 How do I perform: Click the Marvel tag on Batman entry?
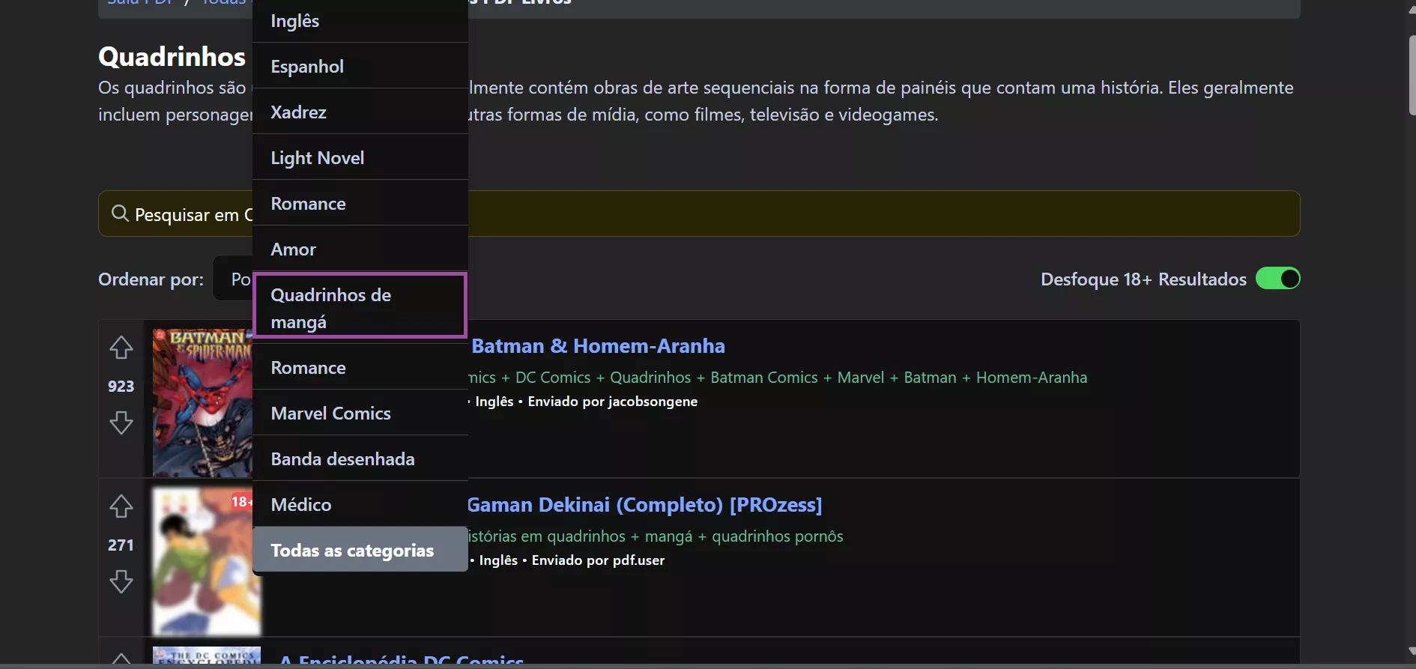point(861,378)
